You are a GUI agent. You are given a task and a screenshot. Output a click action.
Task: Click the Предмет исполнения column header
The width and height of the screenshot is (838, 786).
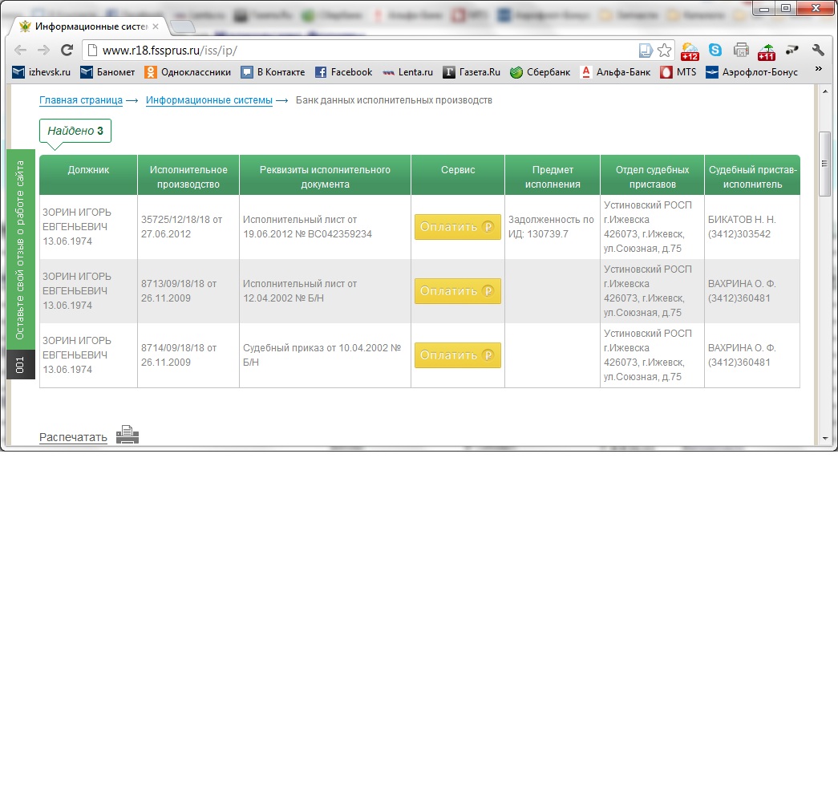(x=552, y=175)
